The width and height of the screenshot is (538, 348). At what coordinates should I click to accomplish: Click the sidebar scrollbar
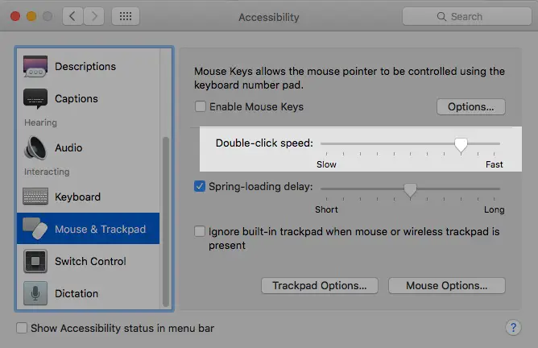coord(166,222)
